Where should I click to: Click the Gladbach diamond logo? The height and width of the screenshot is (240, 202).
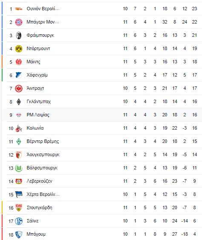click(x=19, y=102)
